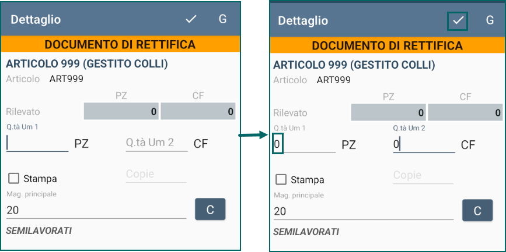Enable Stampa checkbox in left panel

[13, 178]
